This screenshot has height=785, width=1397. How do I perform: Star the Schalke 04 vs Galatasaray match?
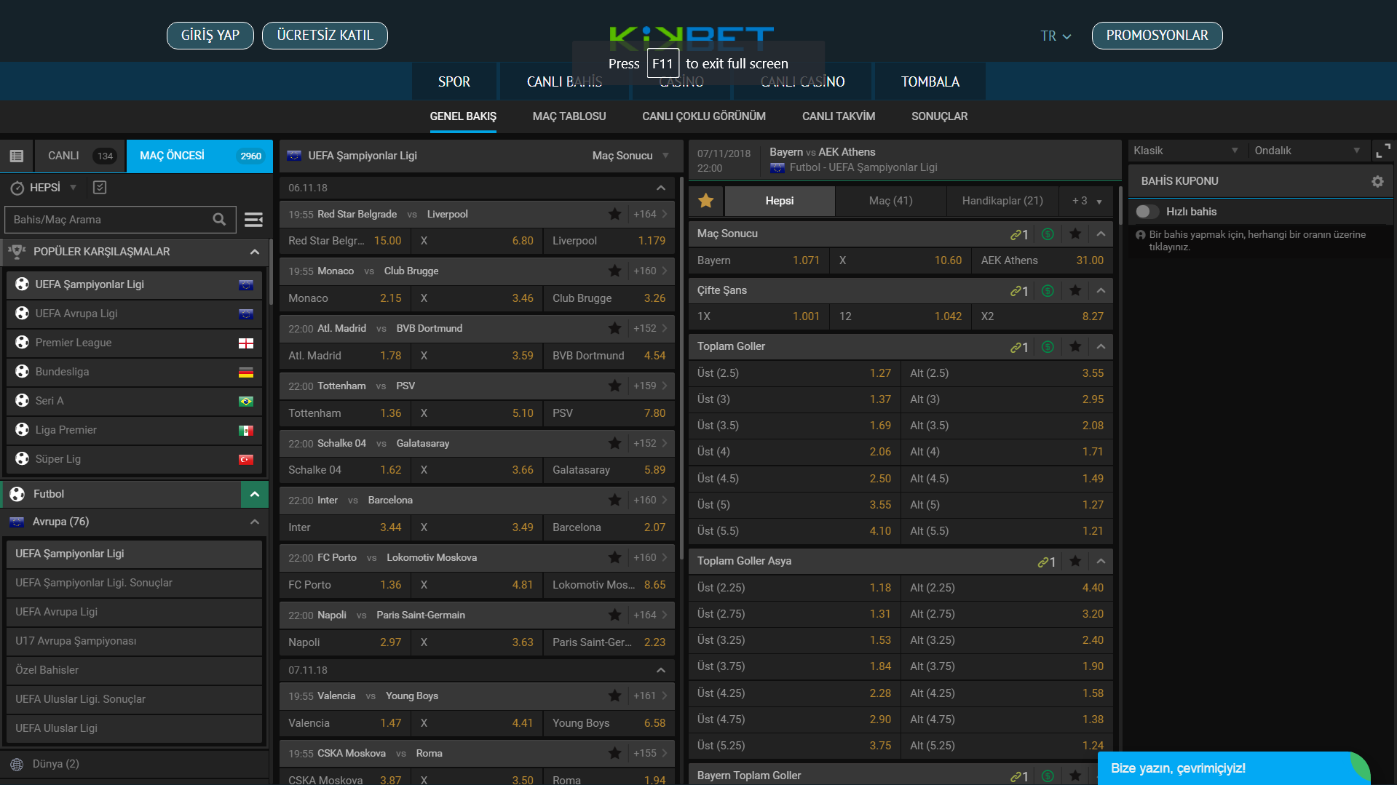click(615, 443)
